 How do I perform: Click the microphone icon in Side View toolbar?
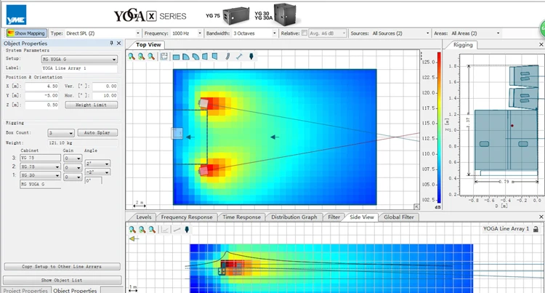pos(187,230)
